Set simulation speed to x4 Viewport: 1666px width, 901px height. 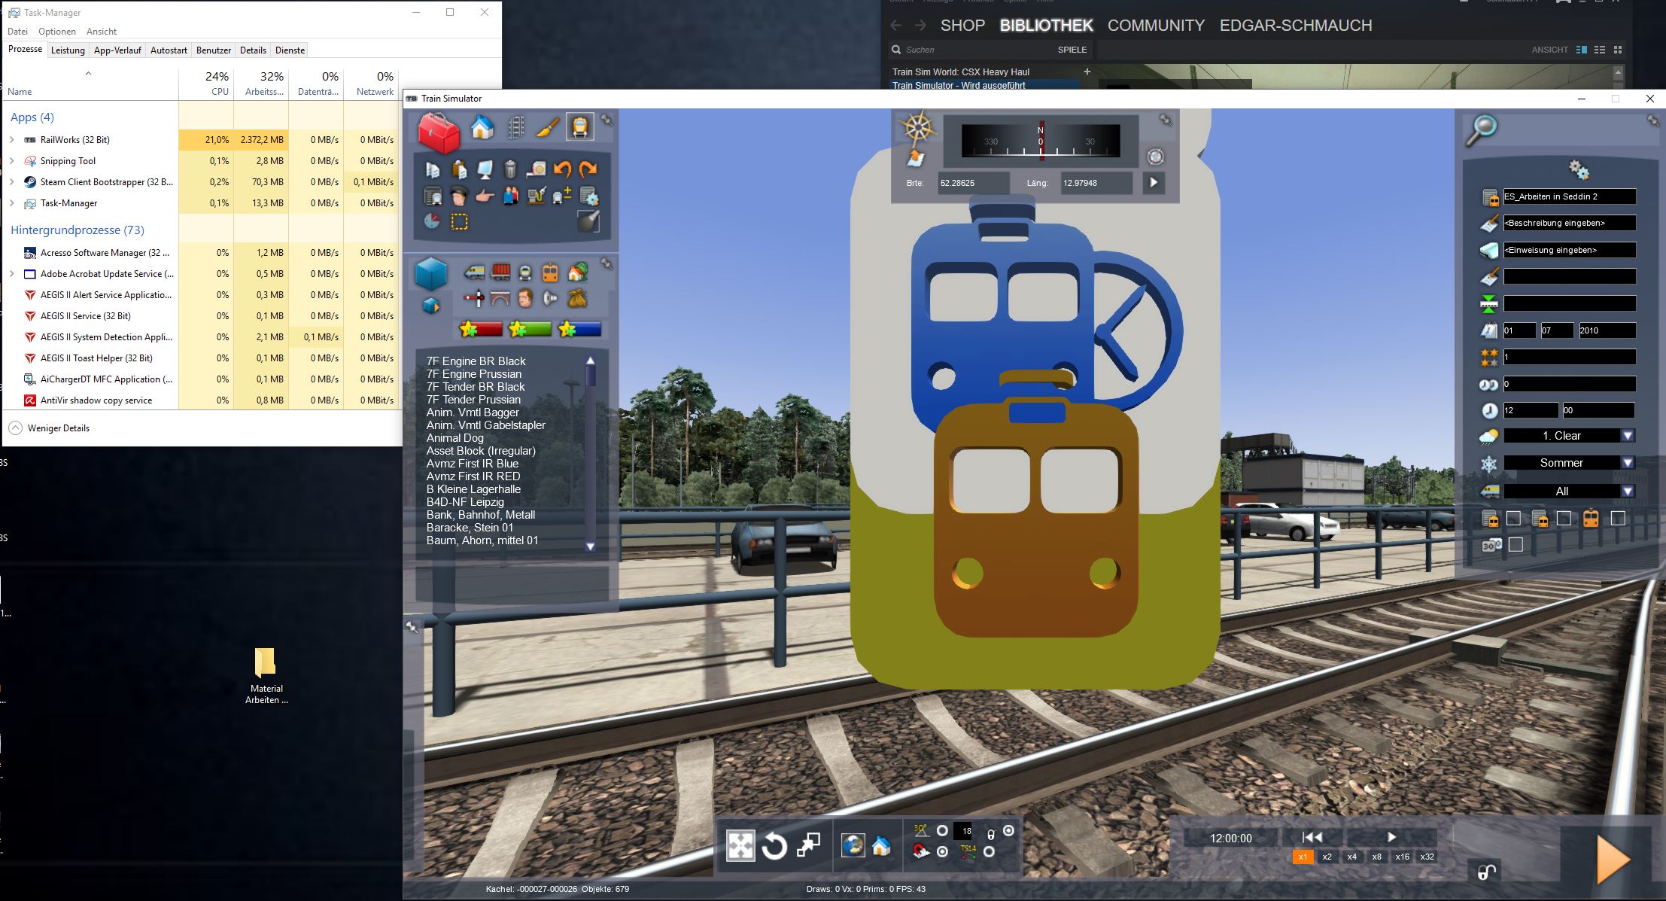click(1351, 857)
